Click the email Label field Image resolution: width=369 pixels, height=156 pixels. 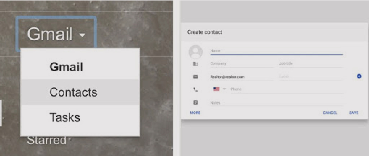point(311,76)
